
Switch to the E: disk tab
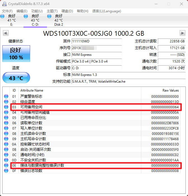[x=12, y=20]
